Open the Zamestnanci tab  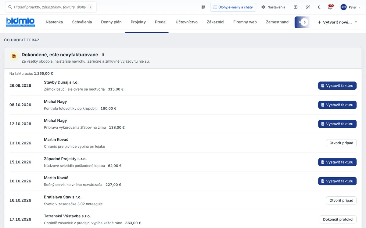pyautogui.click(x=278, y=22)
